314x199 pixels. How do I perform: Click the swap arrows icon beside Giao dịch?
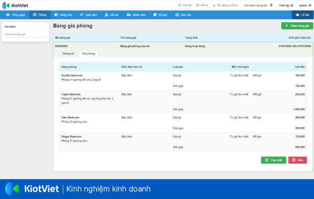81,15
